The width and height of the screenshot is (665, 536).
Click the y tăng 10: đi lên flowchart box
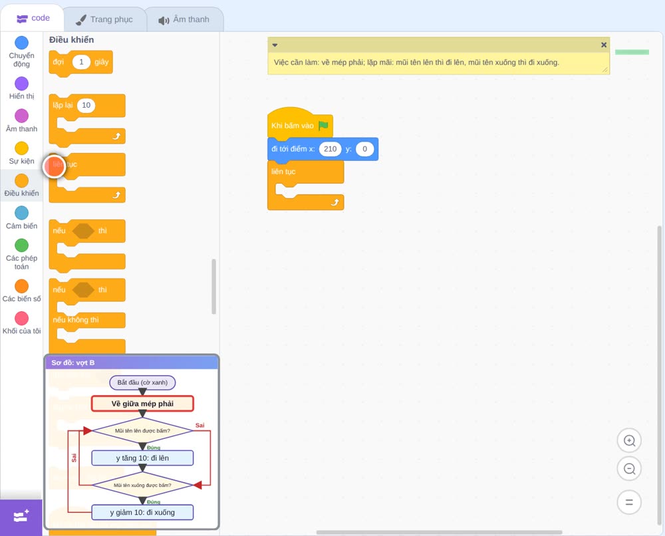pos(142,458)
